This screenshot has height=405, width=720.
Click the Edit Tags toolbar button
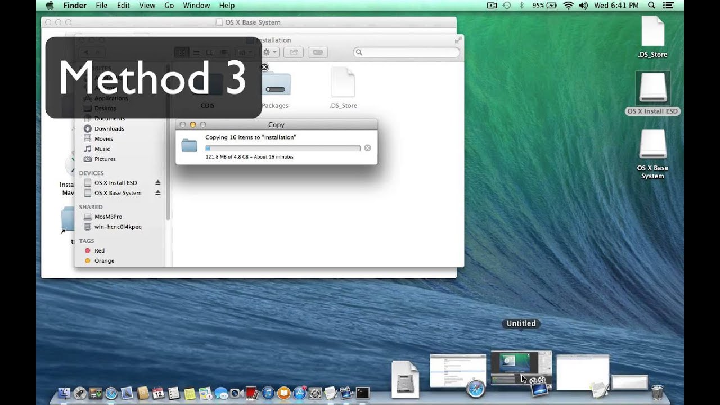tap(318, 52)
